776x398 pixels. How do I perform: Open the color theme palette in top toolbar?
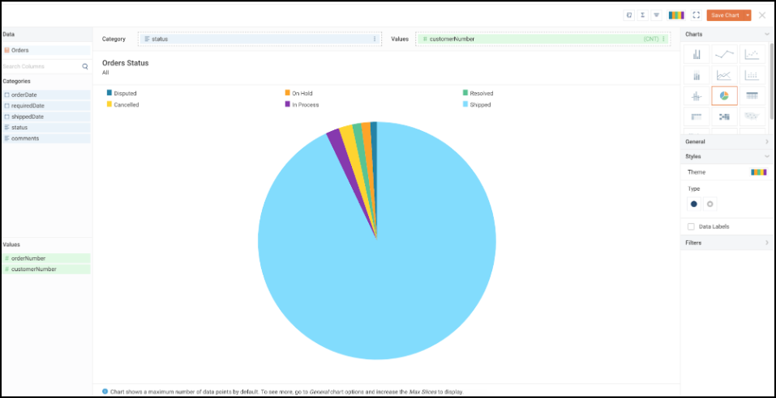tap(676, 15)
